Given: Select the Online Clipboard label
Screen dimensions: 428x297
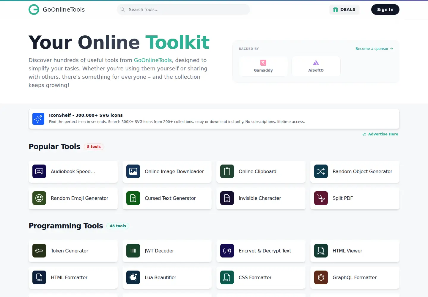Looking at the screenshot, I should (257, 171).
